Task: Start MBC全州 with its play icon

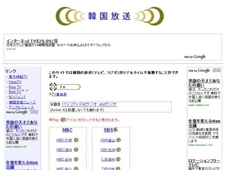Action: click(76, 159)
